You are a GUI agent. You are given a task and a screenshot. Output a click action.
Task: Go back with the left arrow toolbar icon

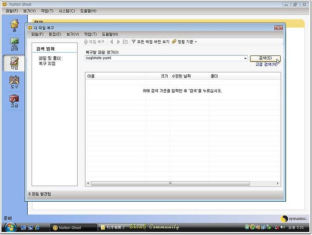(111, 42)
